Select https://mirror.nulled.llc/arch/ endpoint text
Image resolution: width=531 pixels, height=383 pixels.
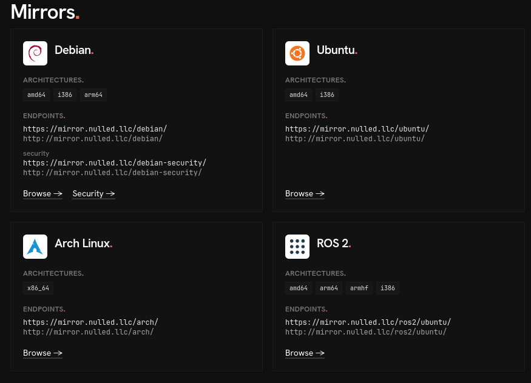click(91, 322)
